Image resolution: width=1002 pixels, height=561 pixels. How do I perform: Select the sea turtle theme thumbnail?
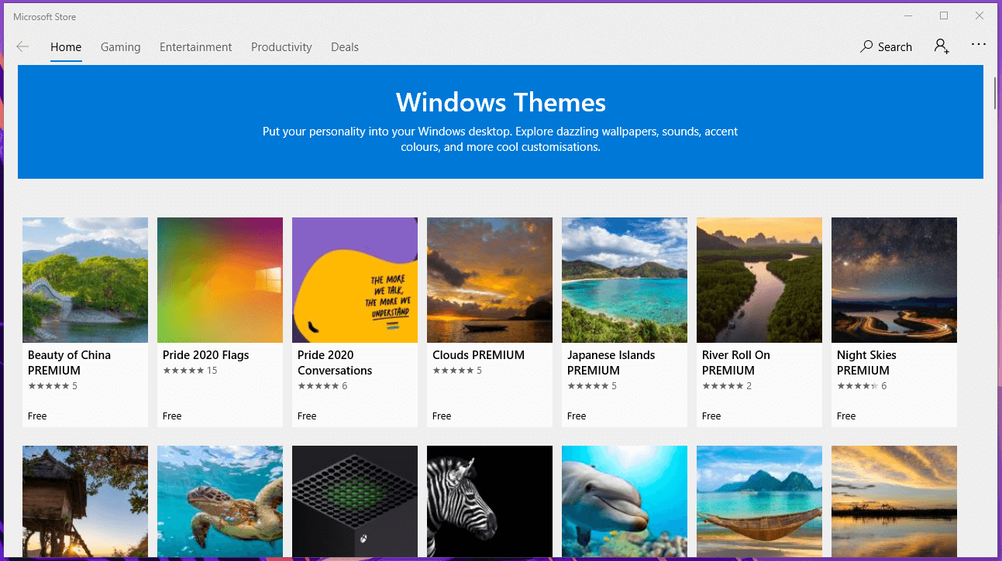coord(220,501)
